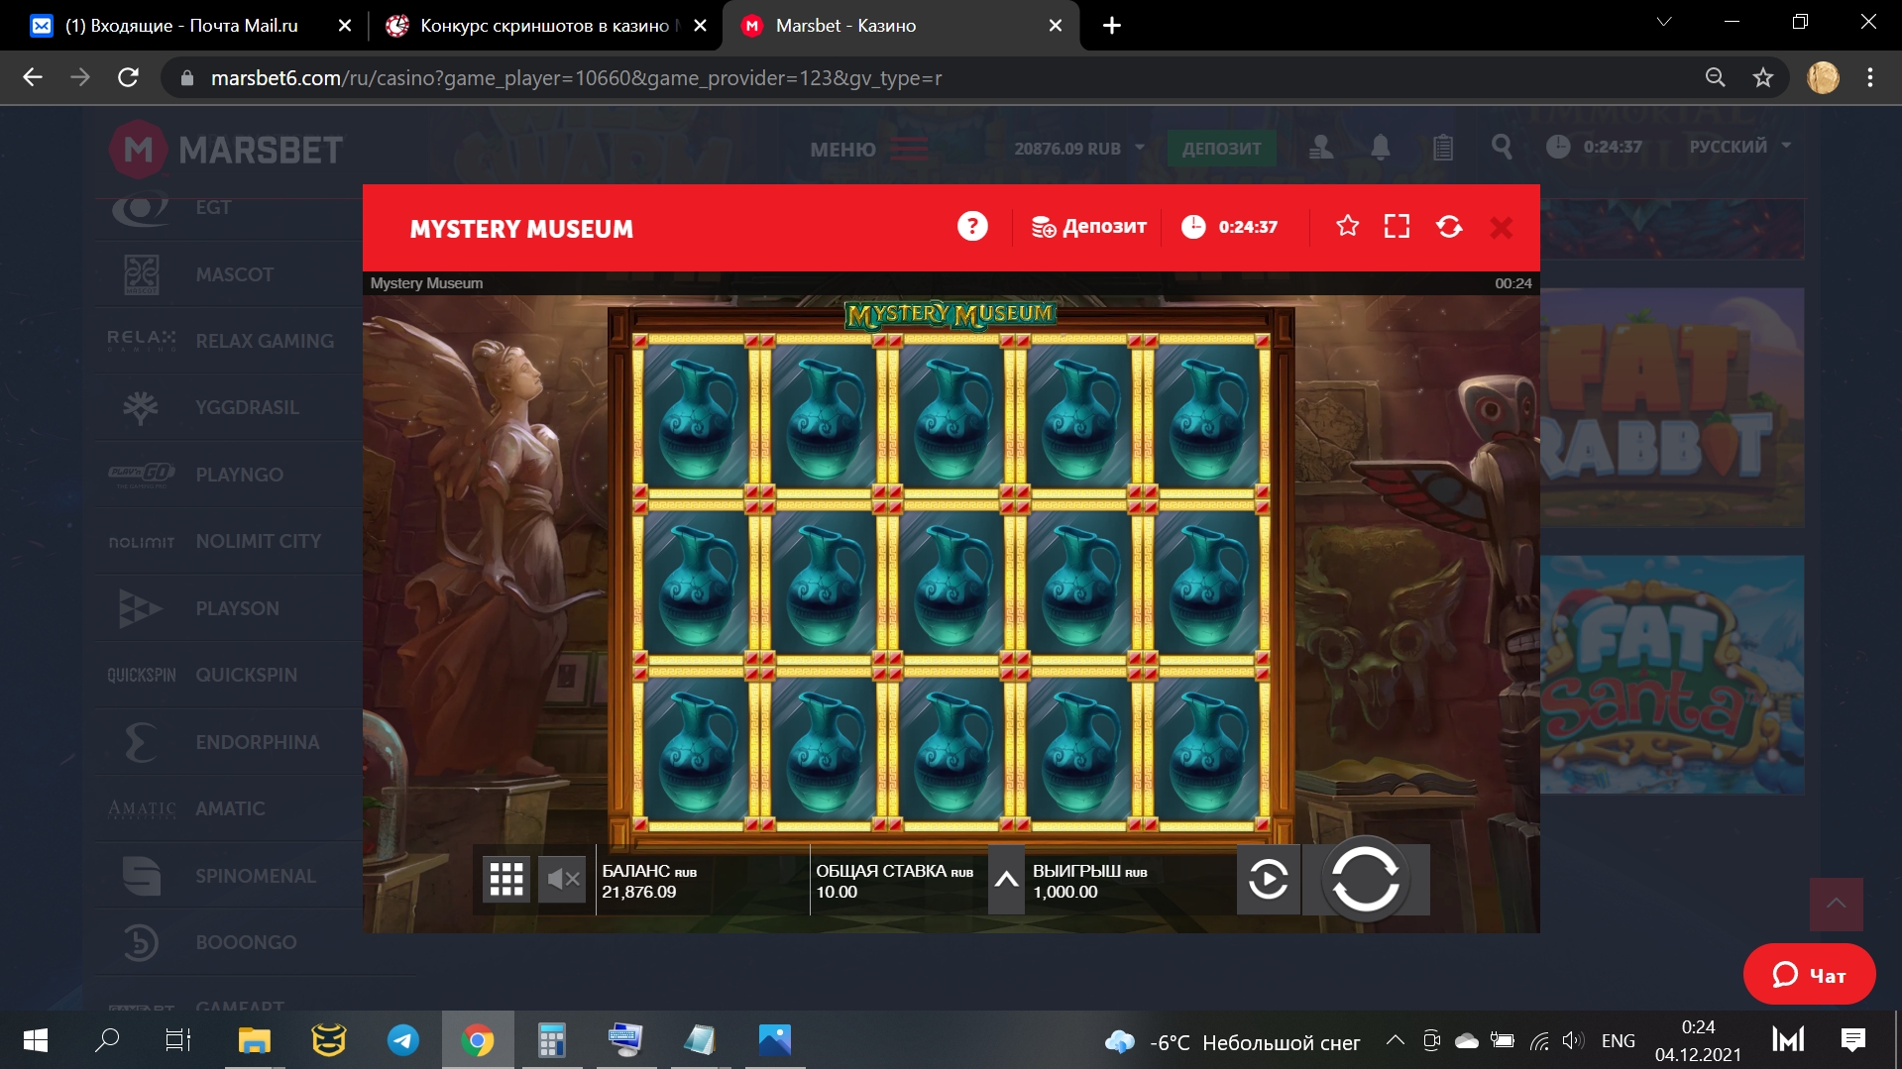
Task: Expand the 20876.09 RUB balance dropdown
Action: click(1079, 149)
